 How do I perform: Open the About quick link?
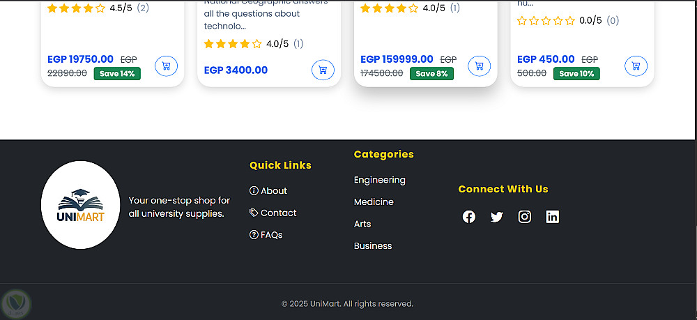[x=268, y=191]
